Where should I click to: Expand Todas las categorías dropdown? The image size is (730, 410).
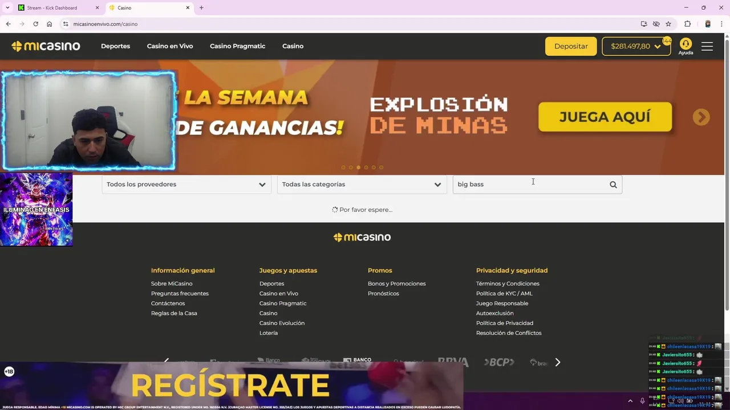click(362, 184)
